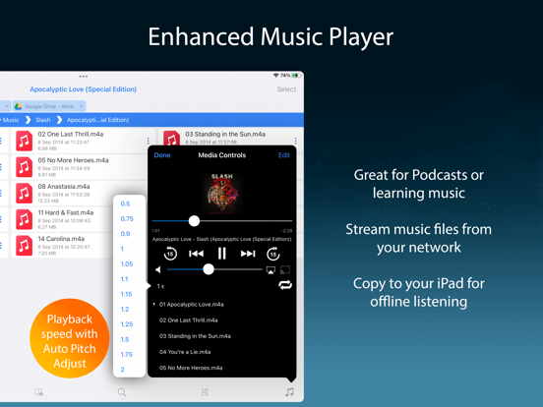Pause playback with the pause button
The image size is (543, 407).
(x=221, y=254)
